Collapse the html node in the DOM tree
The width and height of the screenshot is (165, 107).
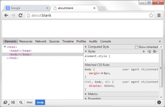click(5, 47)
